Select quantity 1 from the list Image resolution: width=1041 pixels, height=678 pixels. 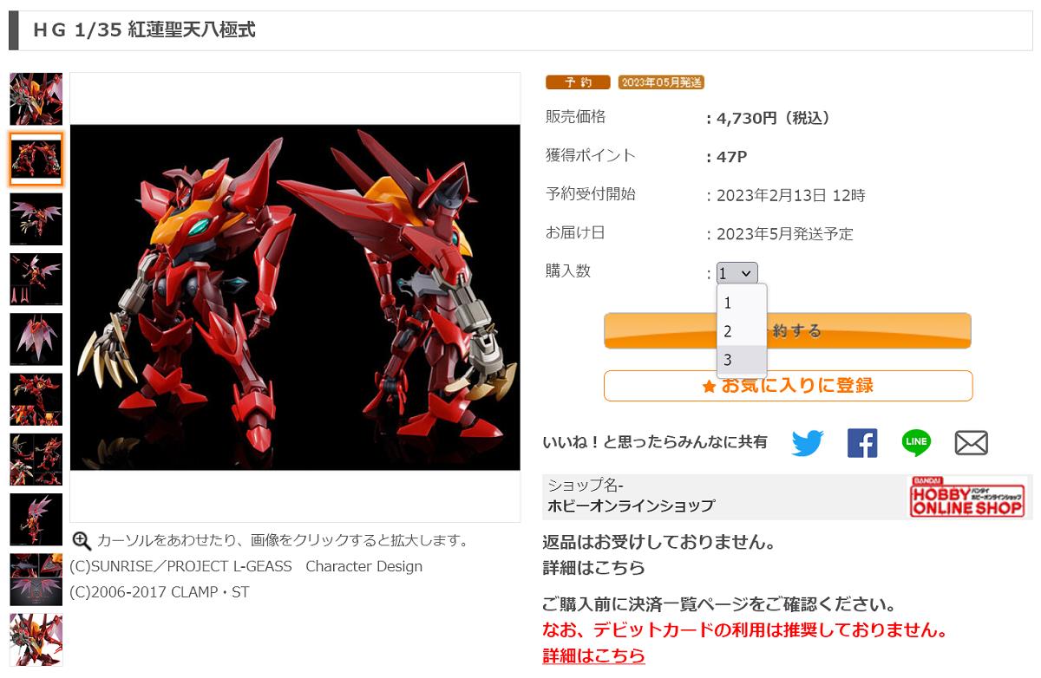(x=742, y=303)
